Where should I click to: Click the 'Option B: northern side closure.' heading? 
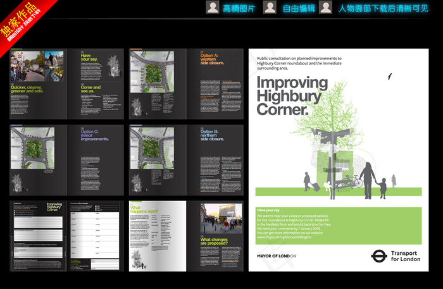coord(212,135)
